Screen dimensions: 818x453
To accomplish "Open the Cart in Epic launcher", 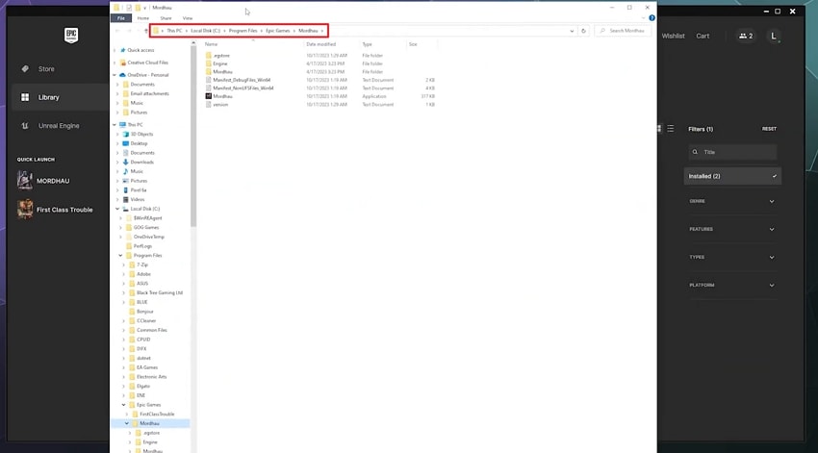I will click(x=703, y=36).
